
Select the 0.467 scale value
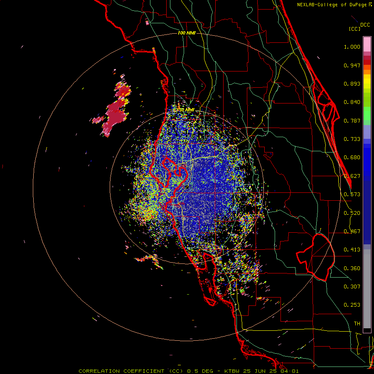(352, 231)
